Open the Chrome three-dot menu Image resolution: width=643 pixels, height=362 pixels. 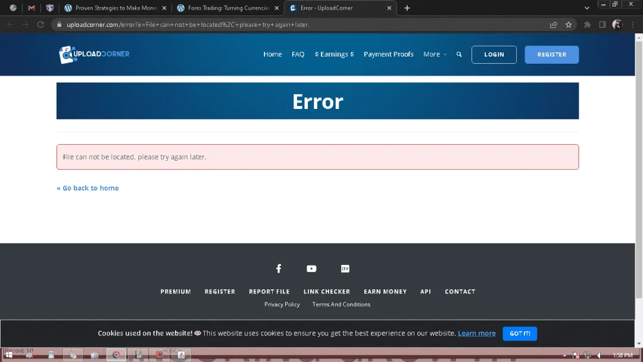coord(633,24)
